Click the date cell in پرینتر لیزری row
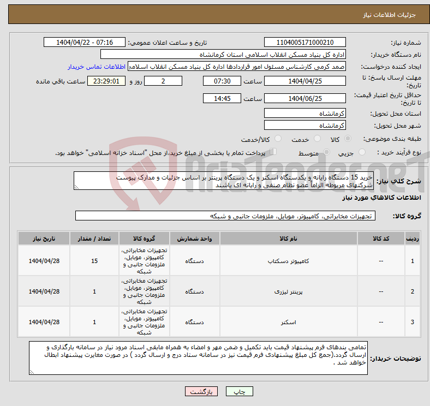Image resolution: width=430 pixels, height=406 pixels. 44,291
